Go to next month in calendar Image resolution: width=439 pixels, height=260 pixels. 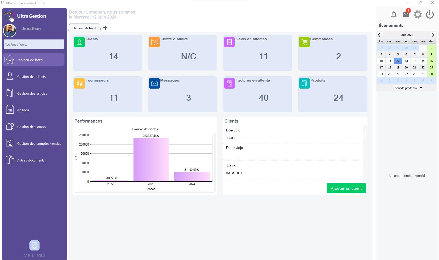point(433,35)
